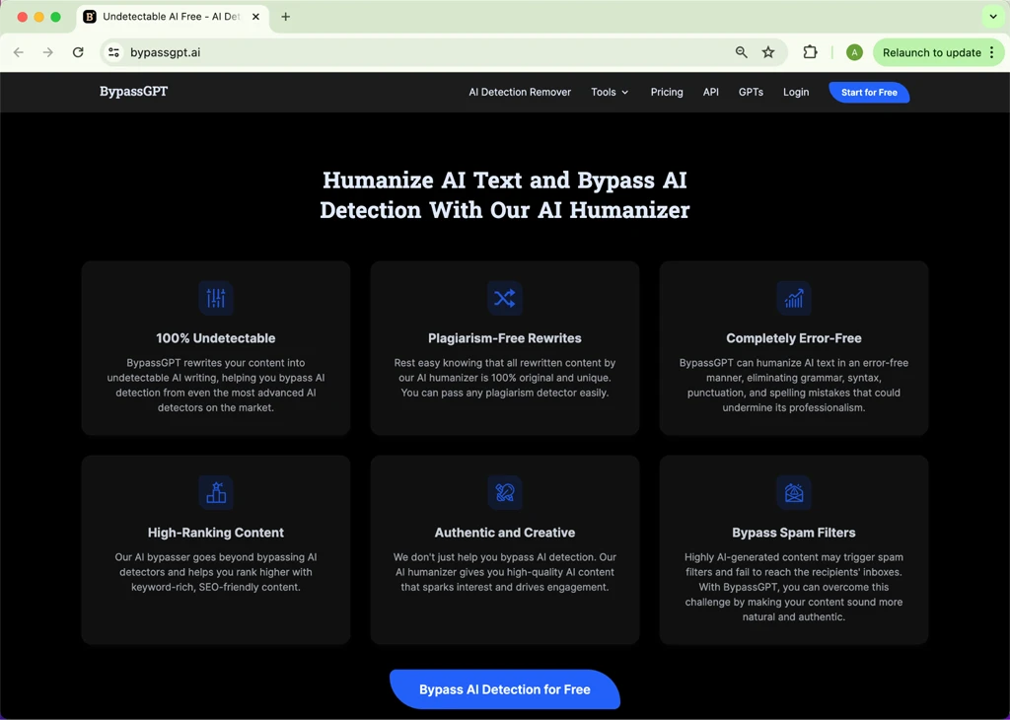Expand the Tools menu chevron

tap(624, 93)
